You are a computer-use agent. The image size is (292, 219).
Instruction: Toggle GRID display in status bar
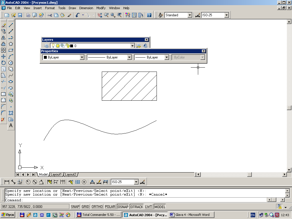coord(85,207)
